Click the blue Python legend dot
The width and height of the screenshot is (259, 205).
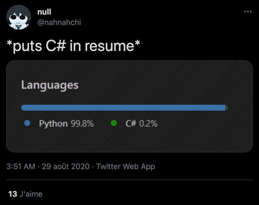coord(27,123)
